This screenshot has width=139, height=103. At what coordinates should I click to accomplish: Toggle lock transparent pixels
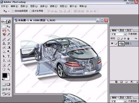click(x=118, y=38)
